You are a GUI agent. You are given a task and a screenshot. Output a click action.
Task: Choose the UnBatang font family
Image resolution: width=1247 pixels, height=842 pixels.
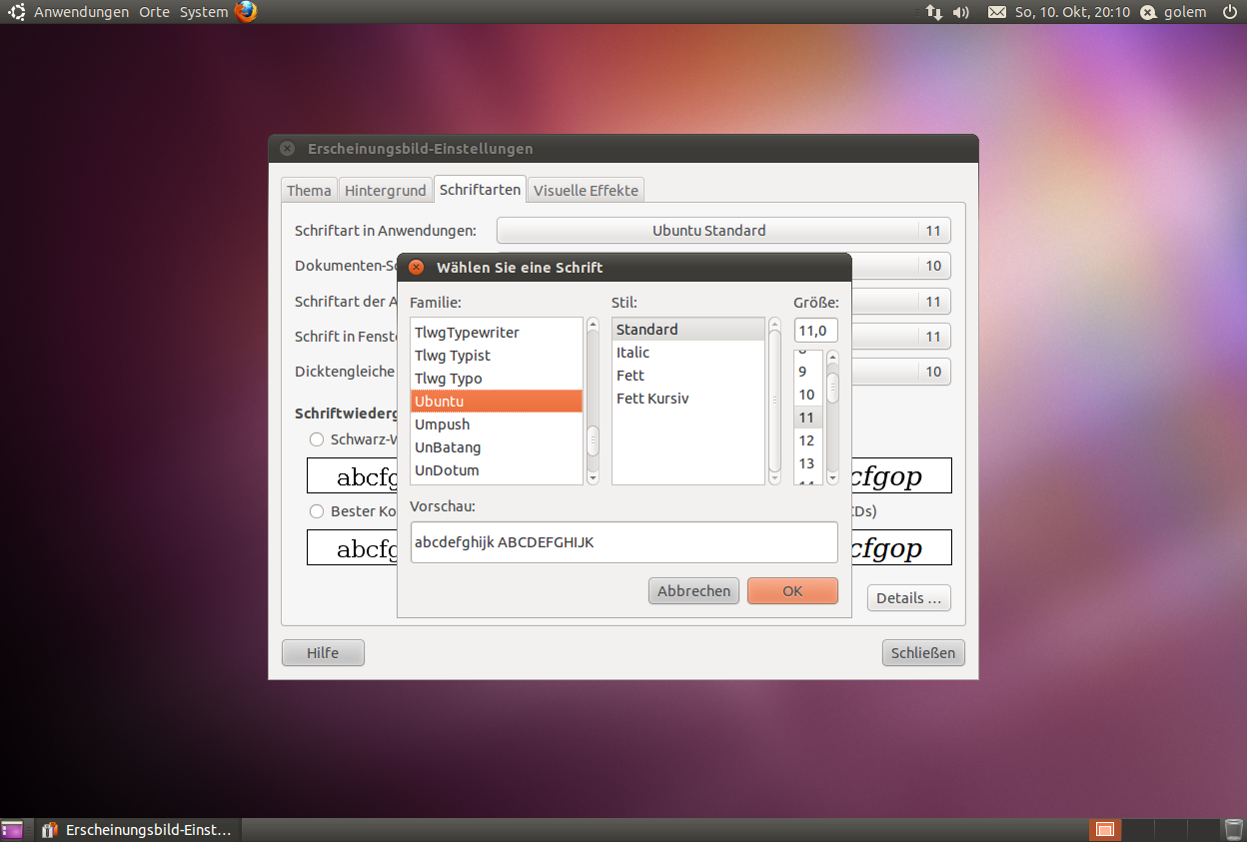(497, 447)
